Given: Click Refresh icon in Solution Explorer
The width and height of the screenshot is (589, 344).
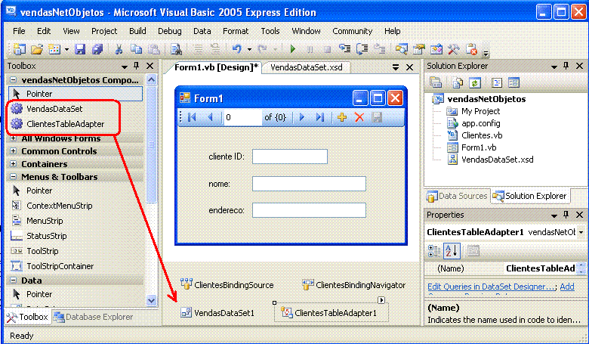Looking at the screenshot, I should (x=475, y=82).
